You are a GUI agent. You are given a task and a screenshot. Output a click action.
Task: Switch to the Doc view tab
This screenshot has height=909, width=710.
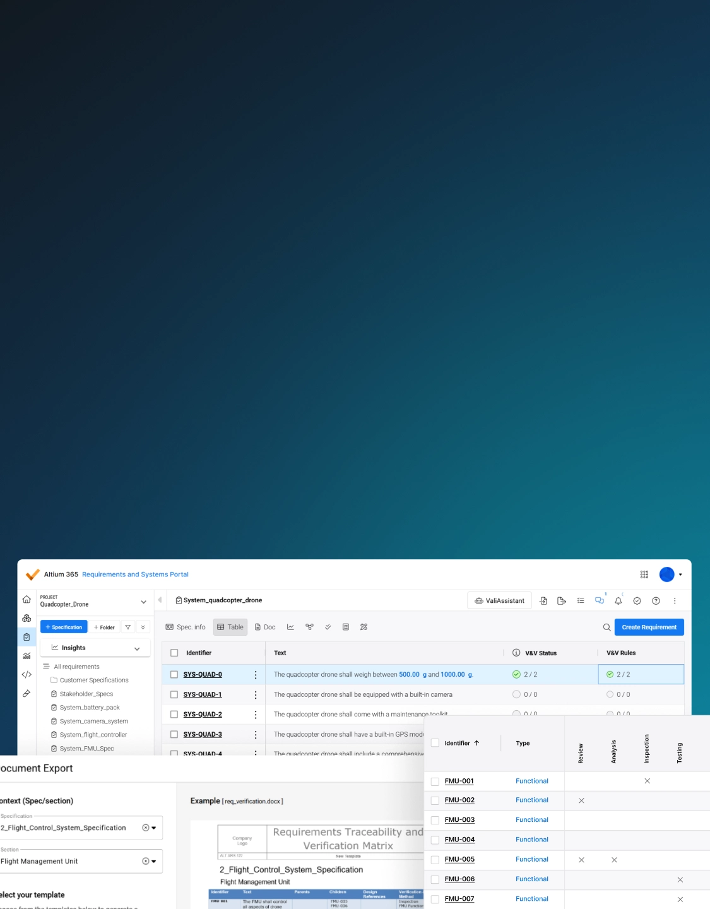(265, 627)
